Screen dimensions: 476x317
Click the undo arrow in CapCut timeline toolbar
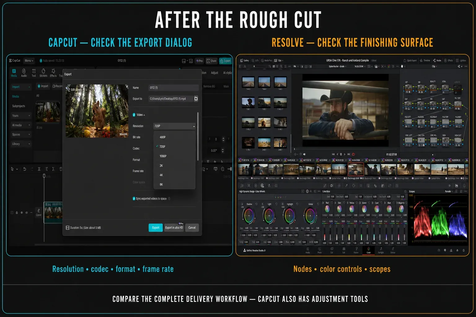click(24, 169)
